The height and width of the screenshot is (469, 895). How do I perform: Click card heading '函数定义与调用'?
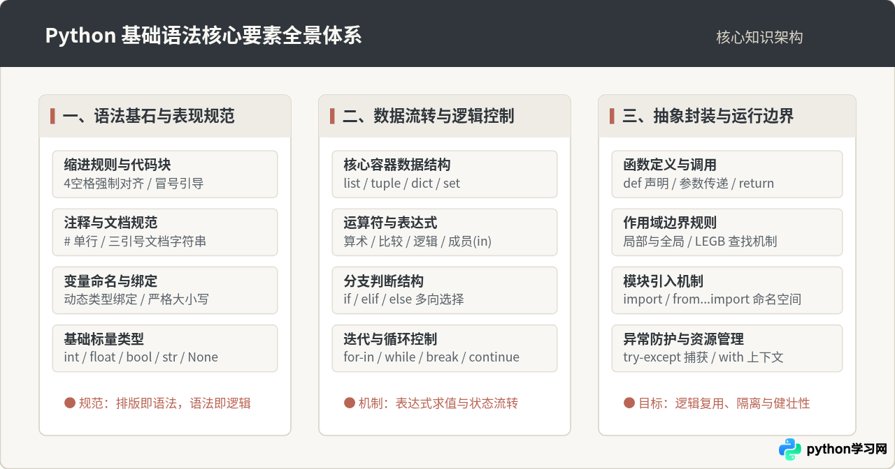670,165
